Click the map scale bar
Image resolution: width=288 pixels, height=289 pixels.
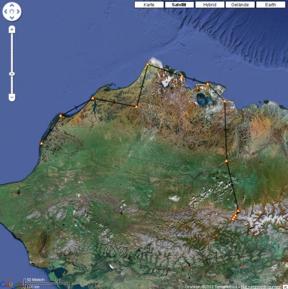tap(46, 283)
